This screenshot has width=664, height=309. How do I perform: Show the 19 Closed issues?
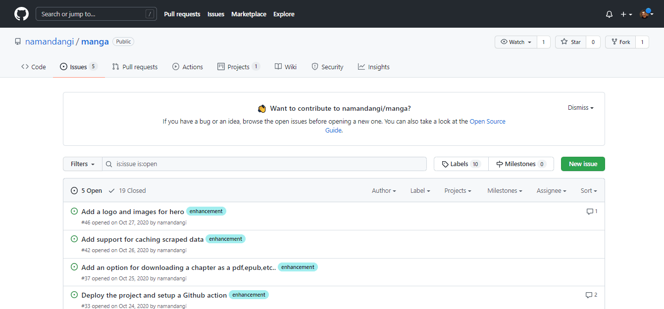point(127,190)
